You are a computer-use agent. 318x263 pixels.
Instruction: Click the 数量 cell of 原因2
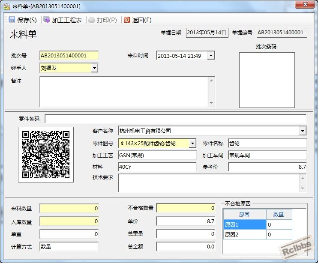pos(279,234)
